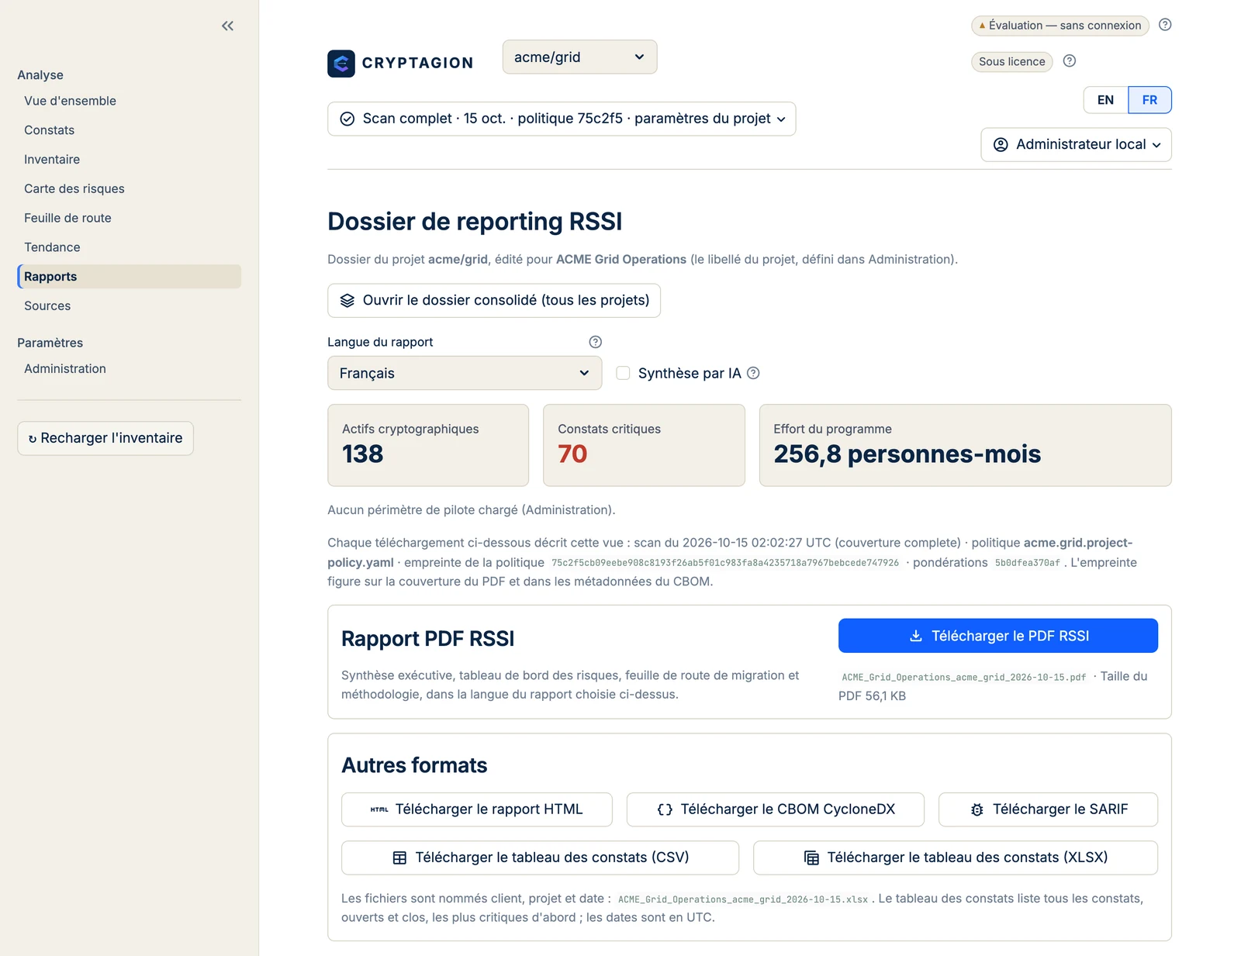Collapse the sidebar with the double-chevron icon
The image size is (1241, 956).
click(227, 26)
